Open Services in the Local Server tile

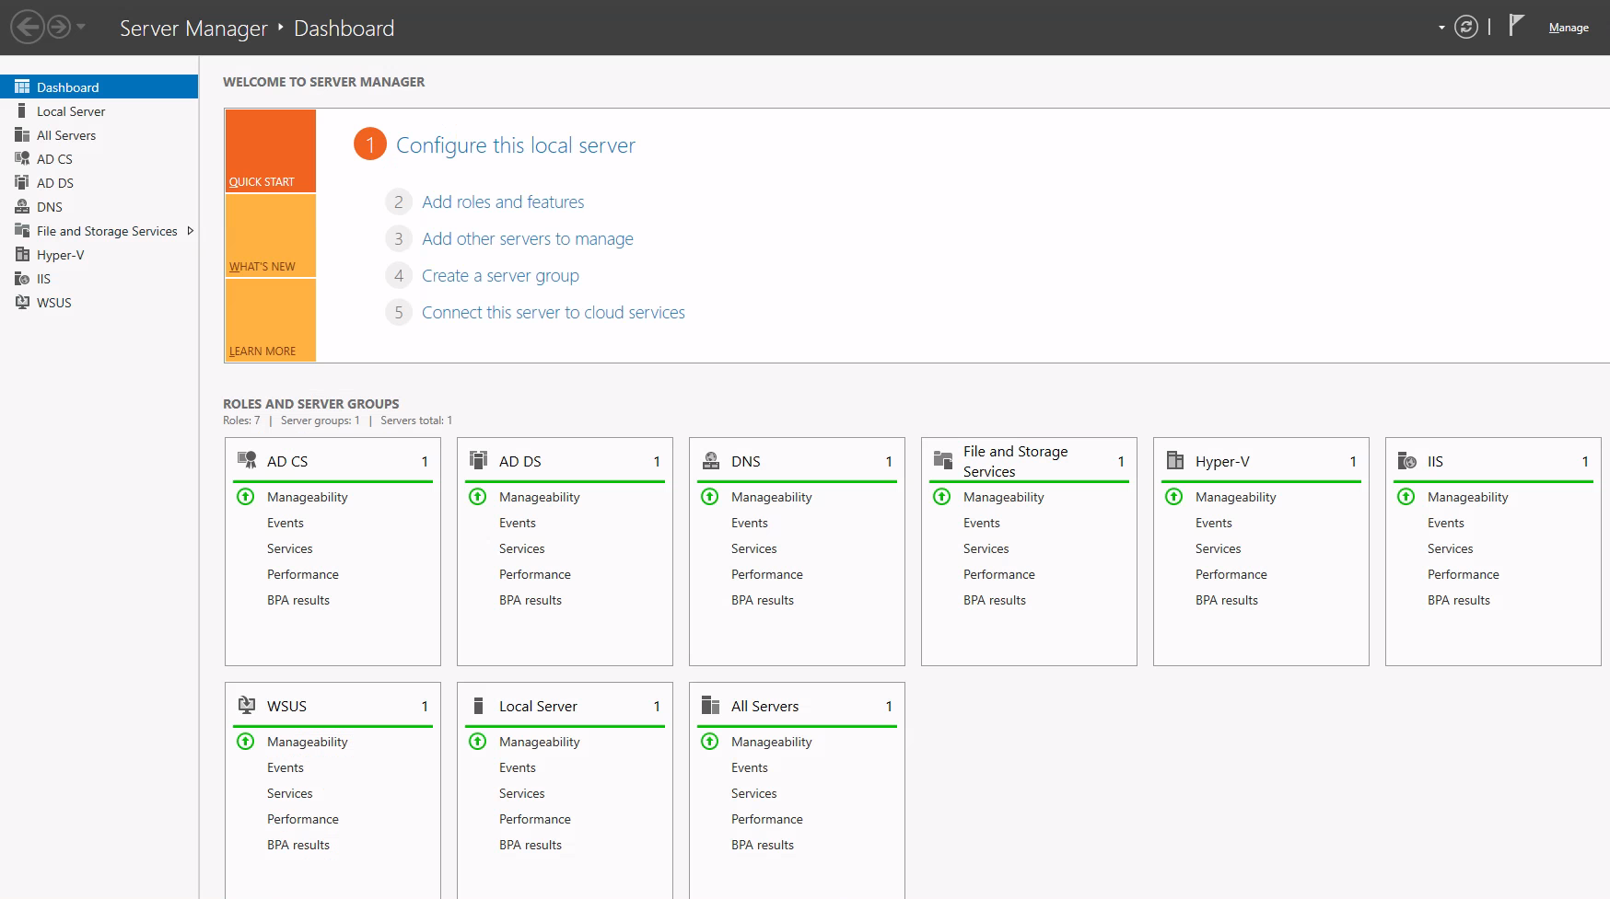pyautogui.click(x=522, y=793)
